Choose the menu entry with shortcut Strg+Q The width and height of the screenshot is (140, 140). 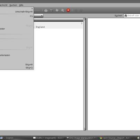[16, 68]
